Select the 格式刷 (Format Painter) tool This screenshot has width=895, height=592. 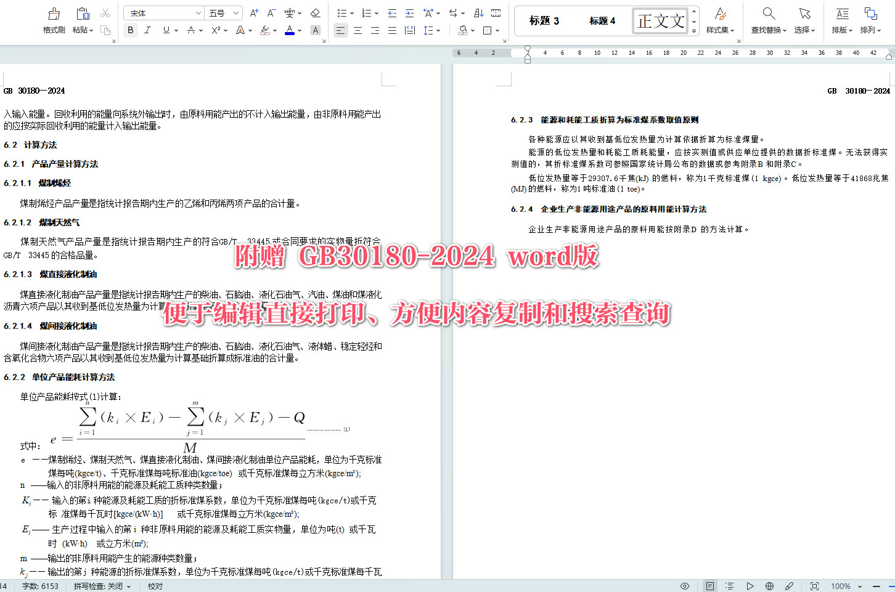[53, 18]
